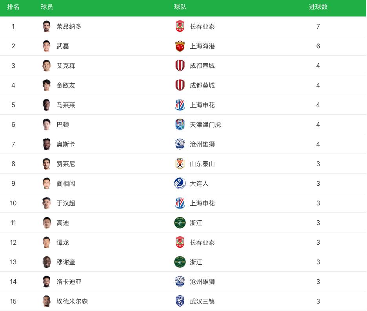
Task: Click the 长春亚泰 team name in 谭龙's row
Action: click(x=202, y=242)
